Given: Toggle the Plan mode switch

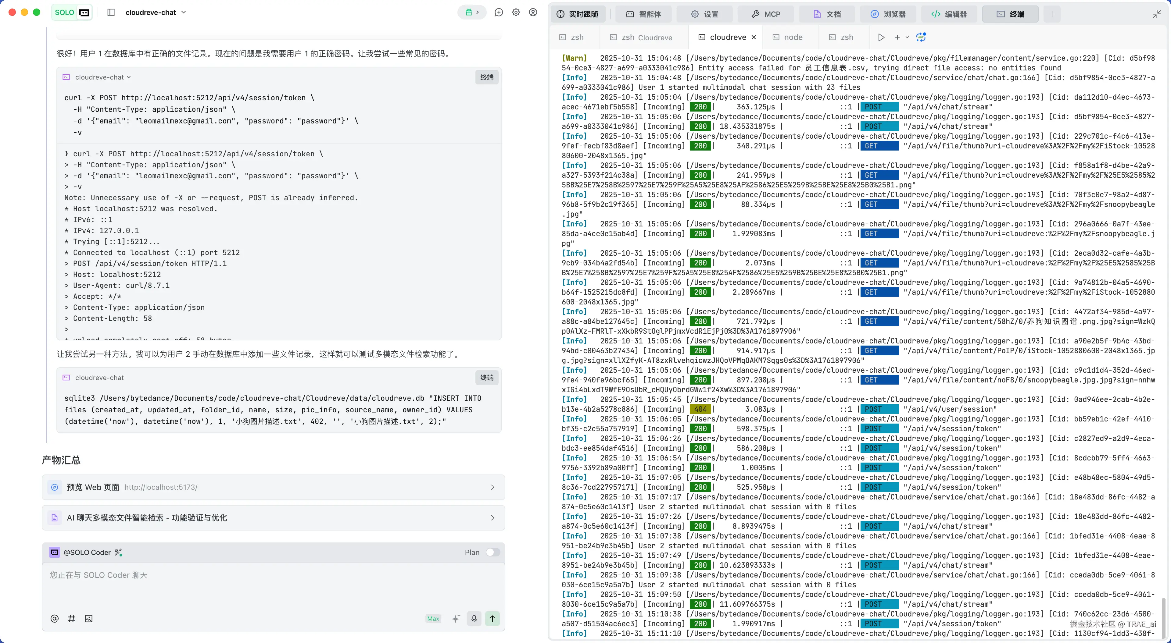Looking at the screenshot, I should point(493,552).
